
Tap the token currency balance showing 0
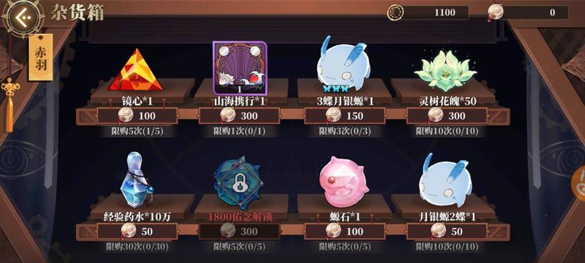coord(528,12)
